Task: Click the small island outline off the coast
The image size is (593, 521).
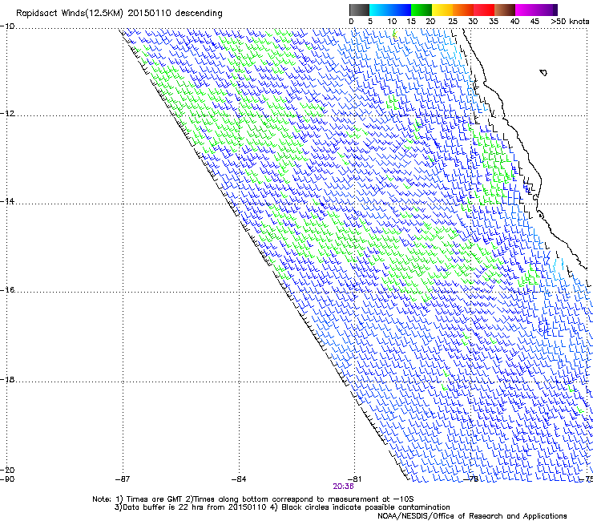Action: (x=543, y=73)
